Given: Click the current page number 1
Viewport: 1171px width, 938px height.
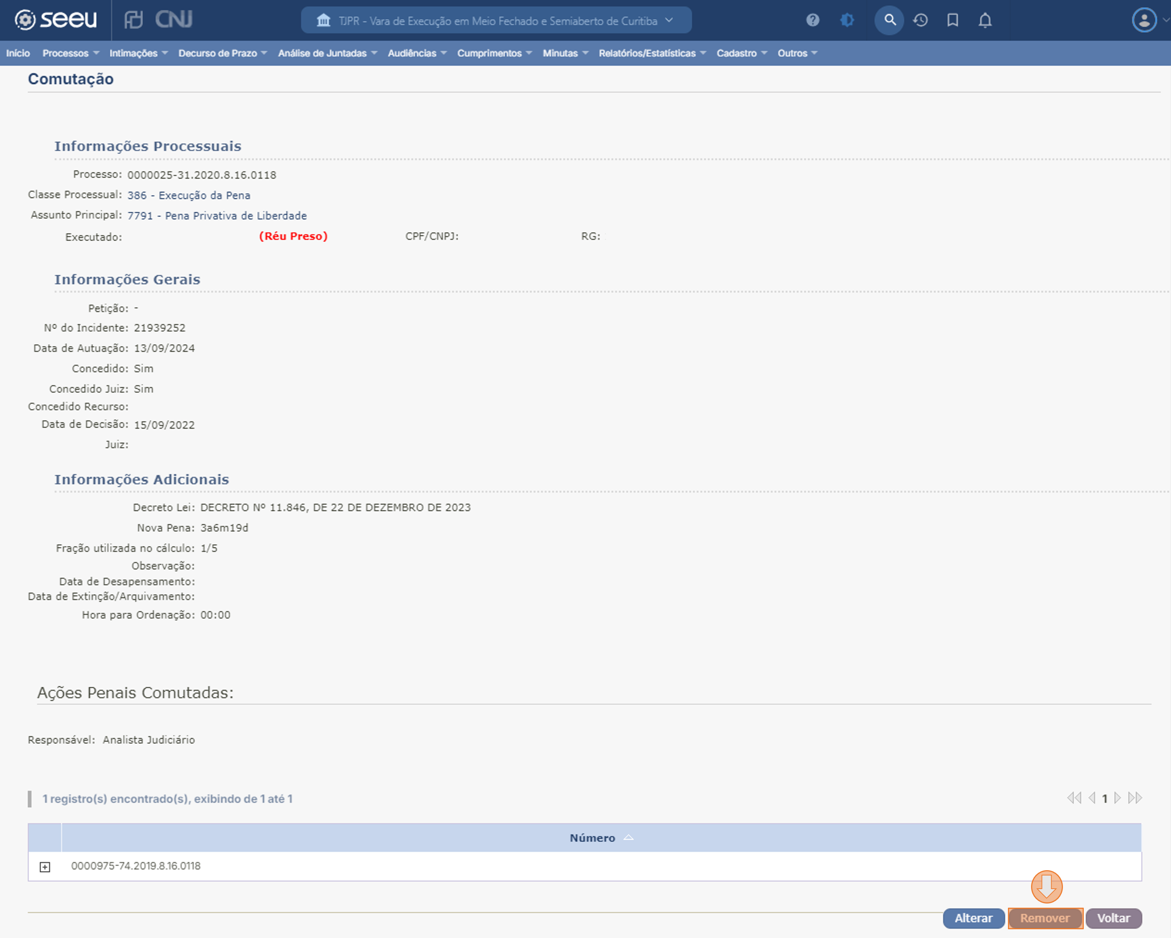Looking at the screenshot, I should click(x=1104, y=799).
